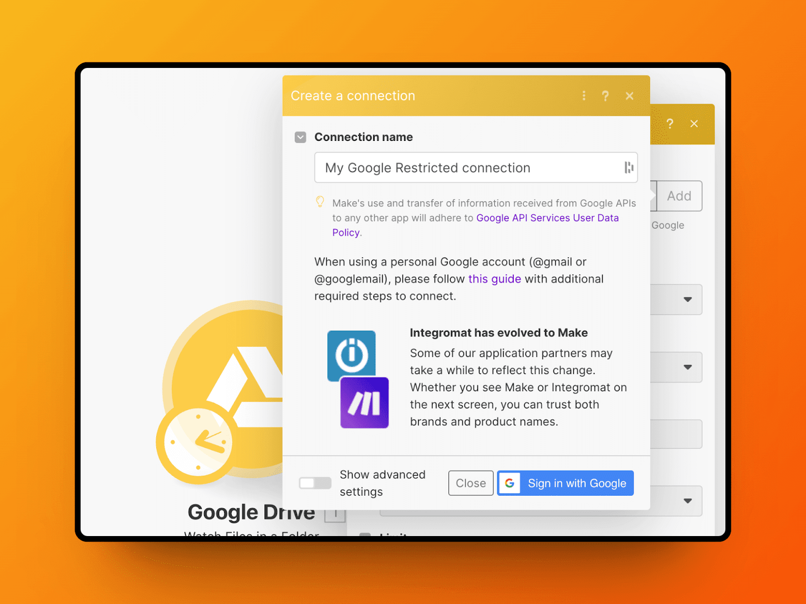Click Sign in with Google button
806x604 pixels.
pyautogui.click(x=565, y=483)
